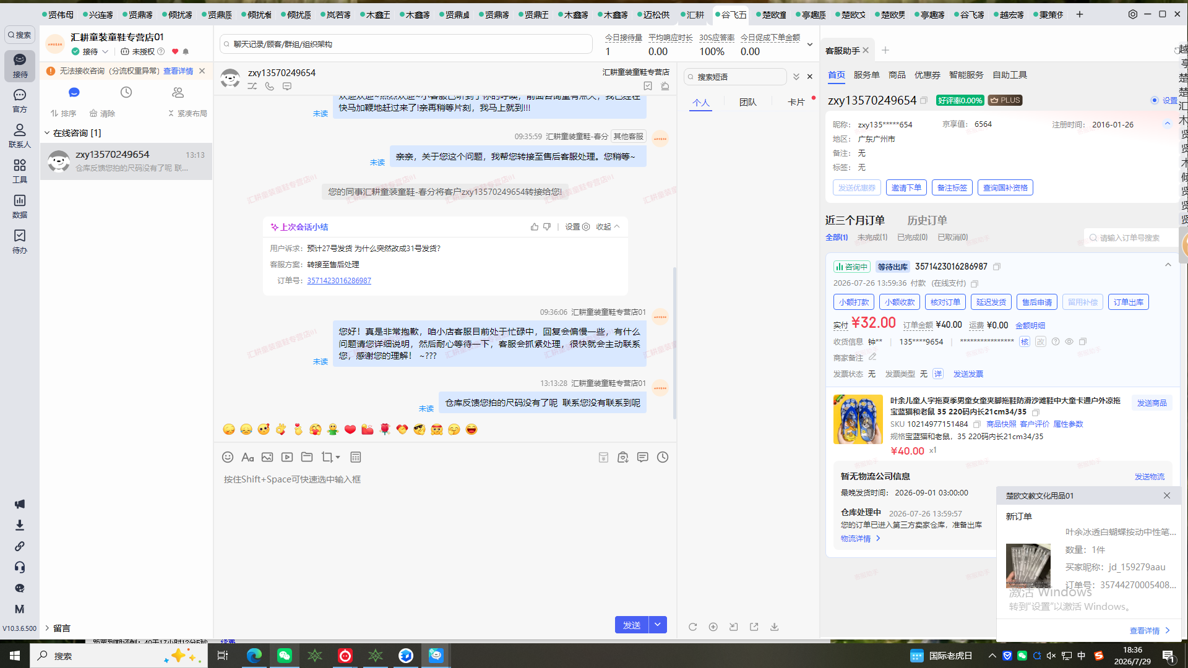Copy order number 3571423016286987 with the copy icon
The width and height of the screenshot is (1188, 668).
pos(997,267)
